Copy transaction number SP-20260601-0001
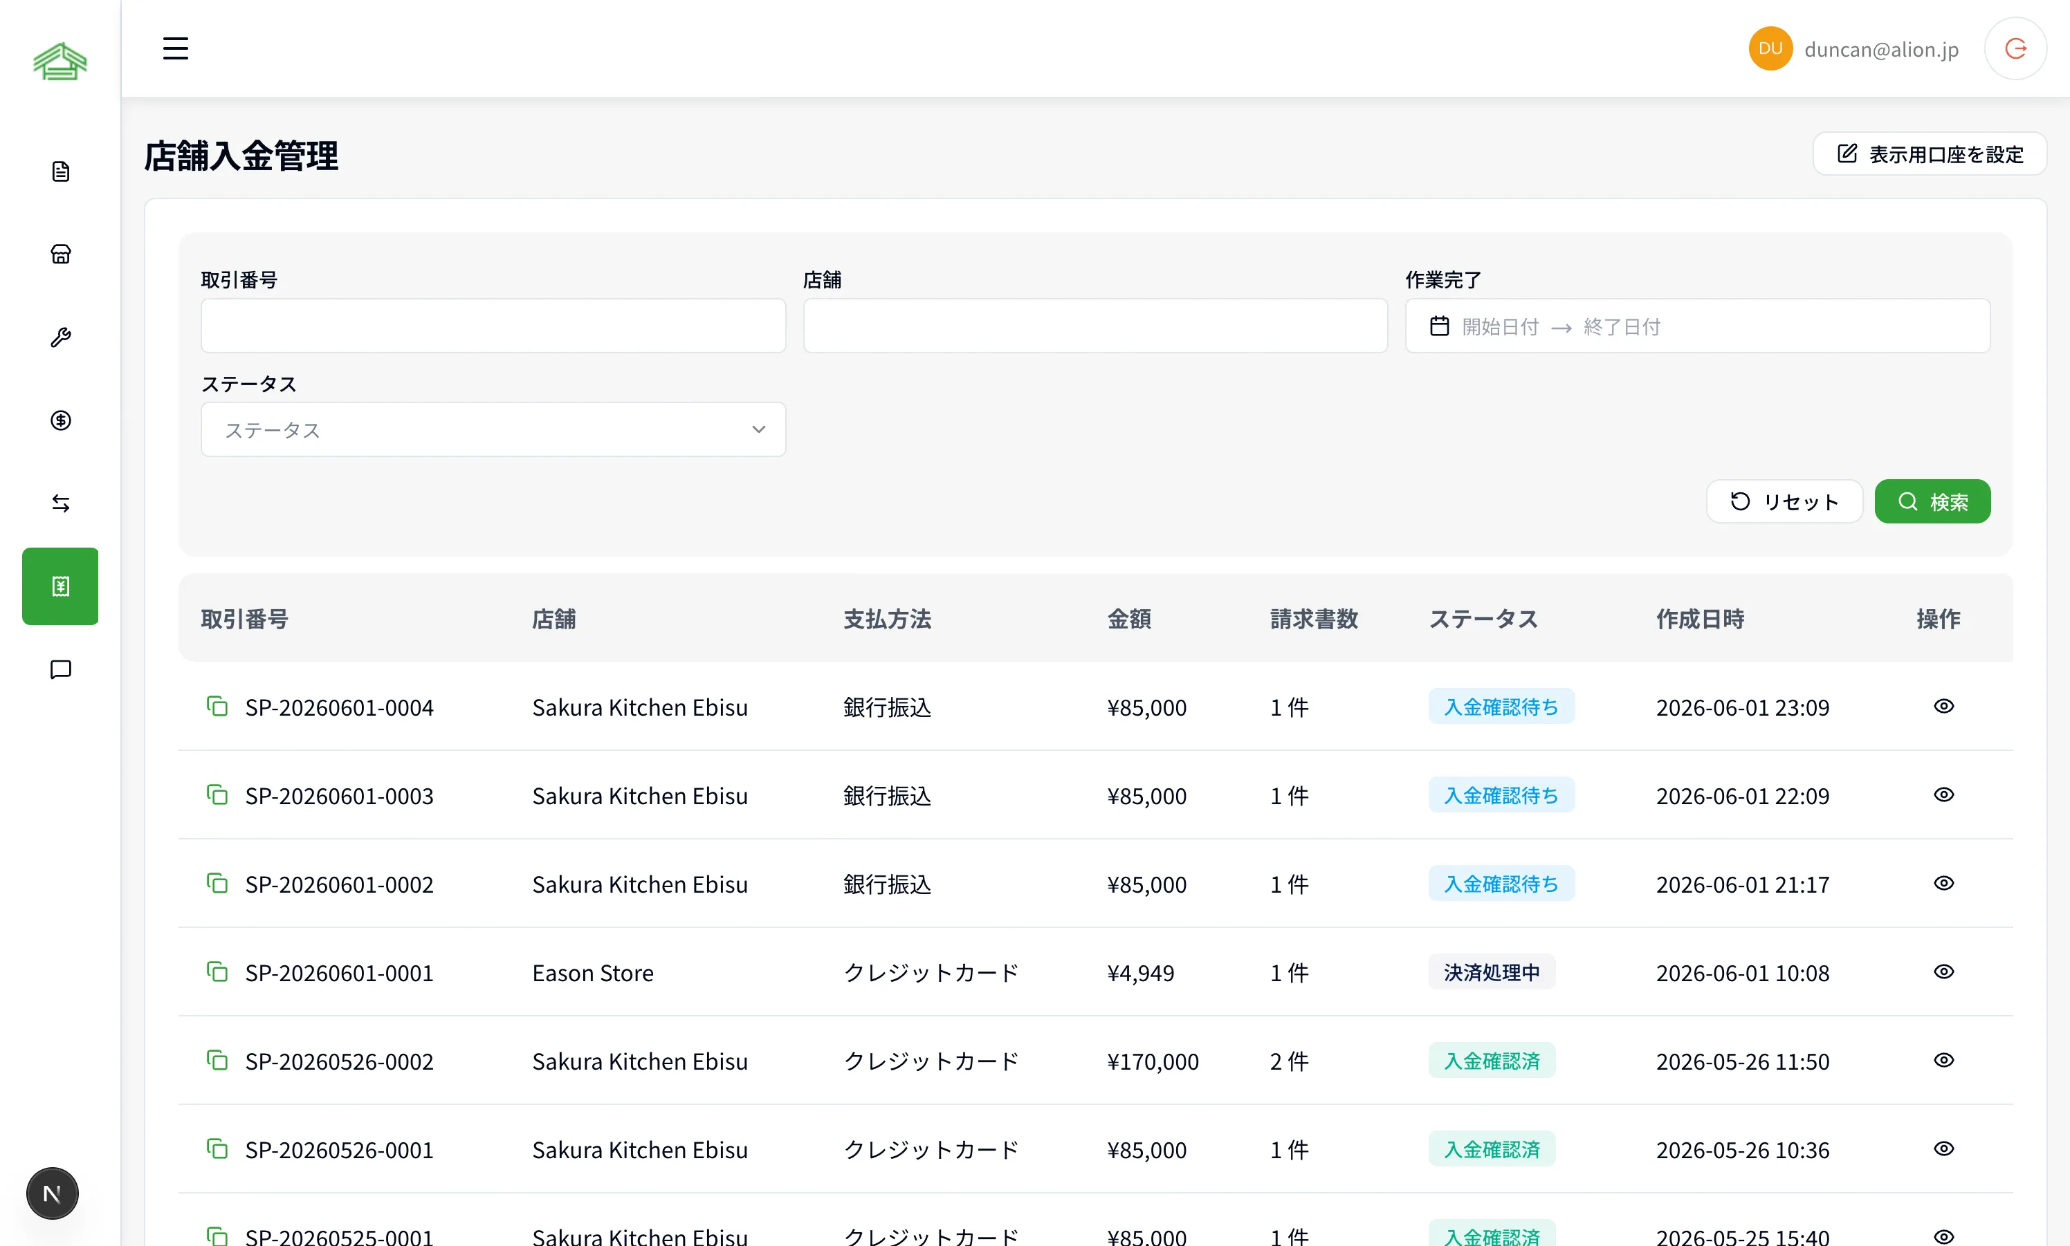2070x1246 pixels. pos(217,971)
